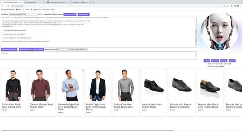Image resolution: width=243 pixels, height=136 pixels.
Task: Open the Company Drive bookmark
Action: (36, 9)
